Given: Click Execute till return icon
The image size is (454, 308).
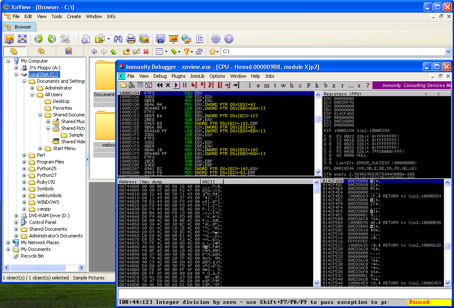Looking at the screenshot, I should [228, 85].
